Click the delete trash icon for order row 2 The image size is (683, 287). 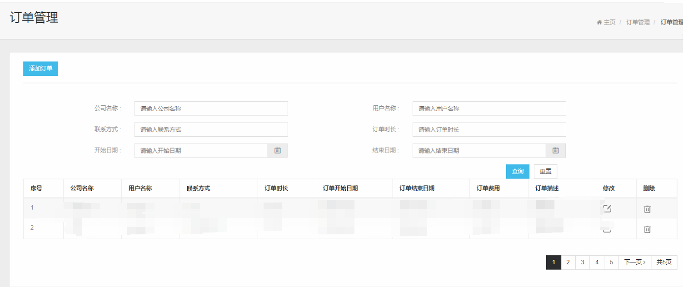(x=647, y=229)
